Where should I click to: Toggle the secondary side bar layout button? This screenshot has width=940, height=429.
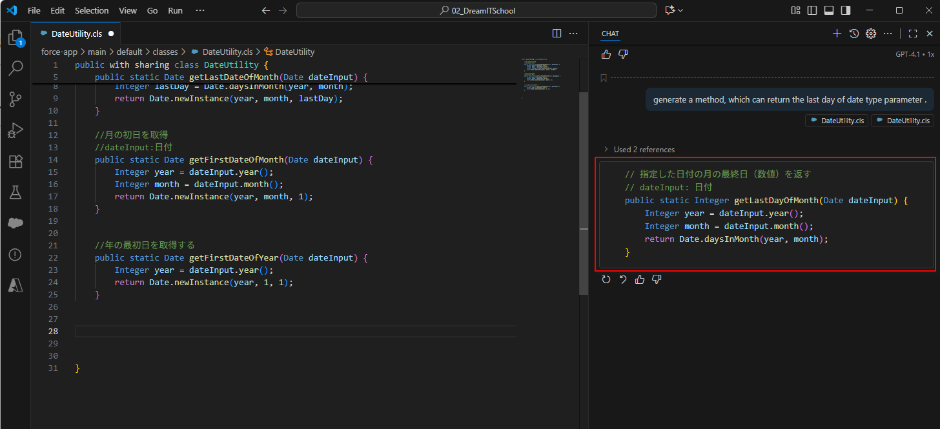846,10
